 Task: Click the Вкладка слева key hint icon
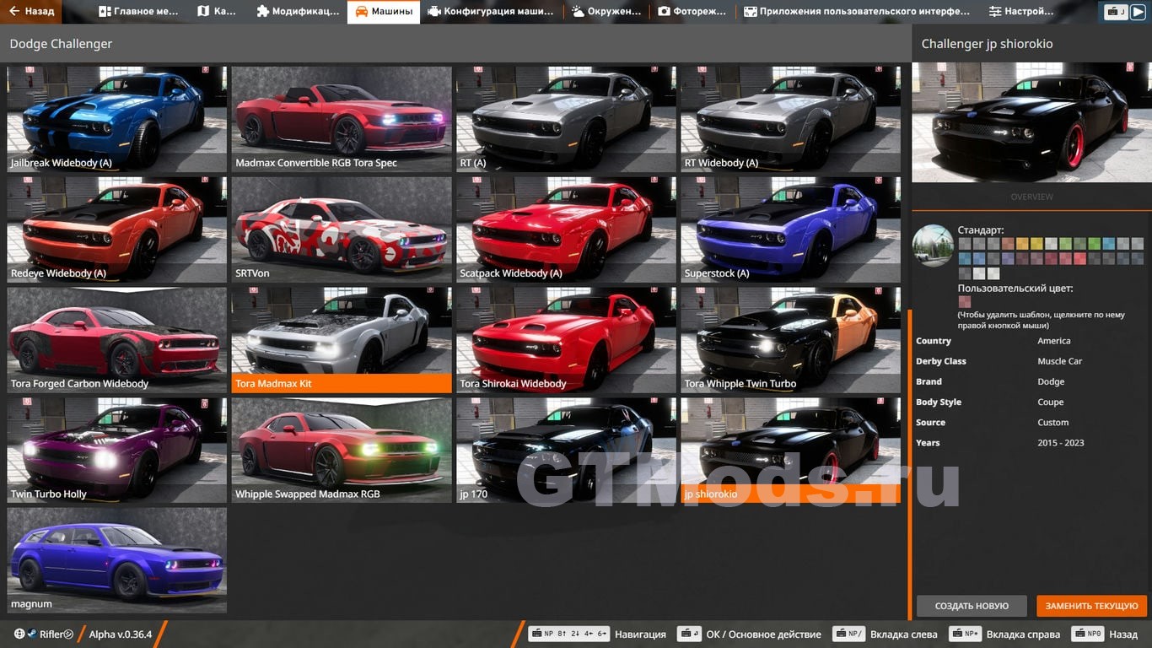848,634
